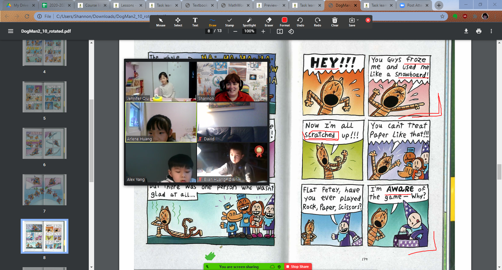The height and width of the screenshot is (270, 502).
Task: Switch to the Lessons tab
Action: (127, 5)
